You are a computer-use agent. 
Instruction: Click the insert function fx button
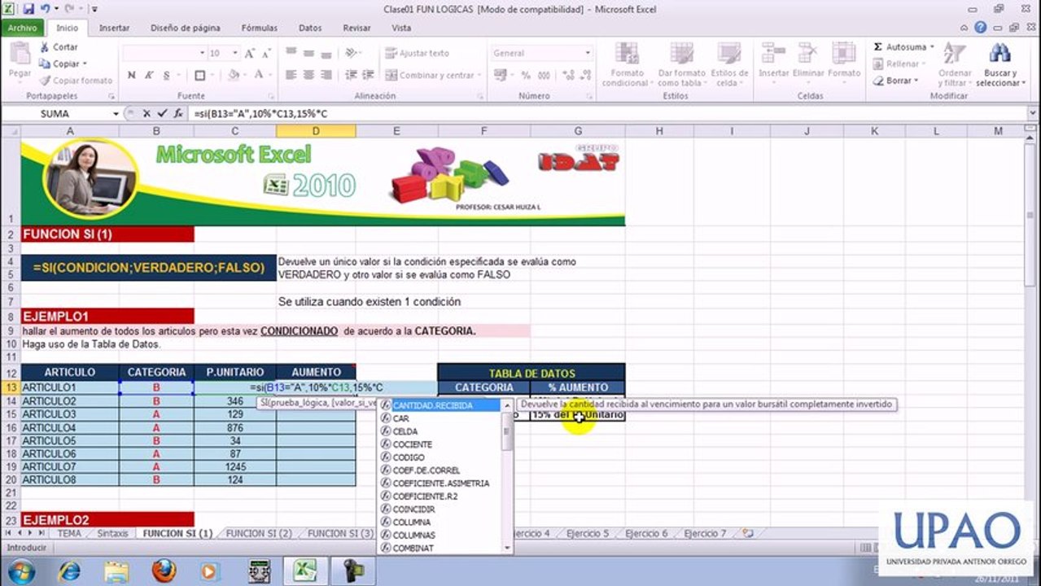178,114
